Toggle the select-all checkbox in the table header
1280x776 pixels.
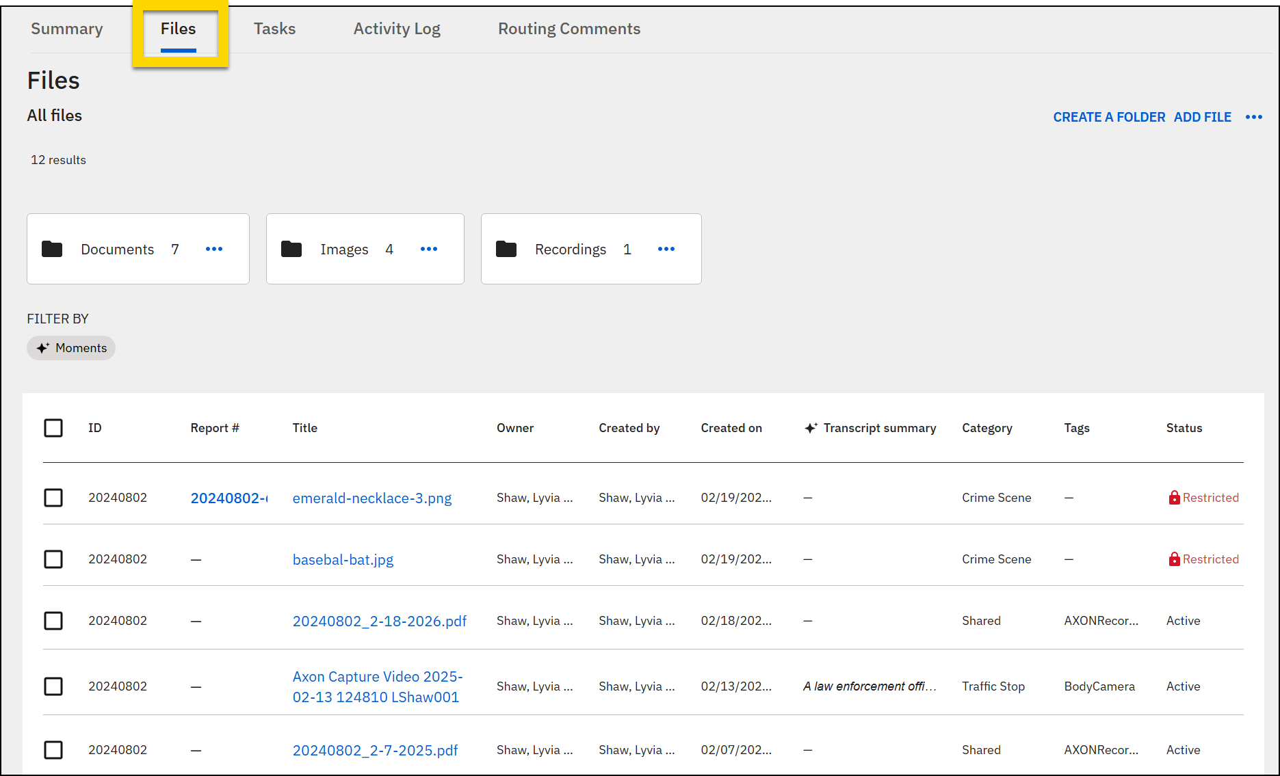pyautogui.click(x=53, y=428)
